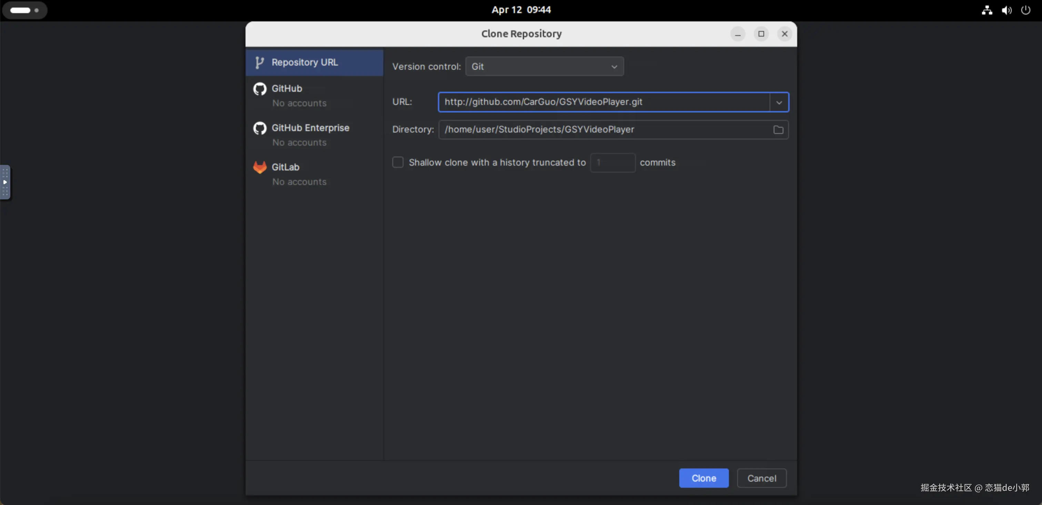Viewport: 1042px width, 505px height.
Task: Expand the side panel handle on left edge
Action: click(x=5, y=182)
